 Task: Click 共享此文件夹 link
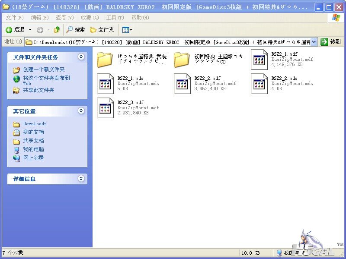click(x=38, y=90)
